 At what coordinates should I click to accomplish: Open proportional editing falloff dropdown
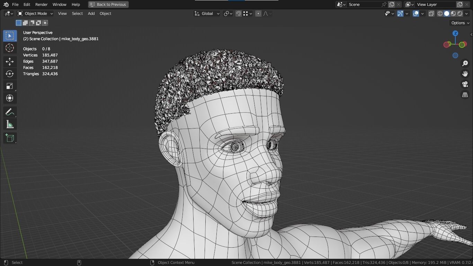(x=267, y=14)
